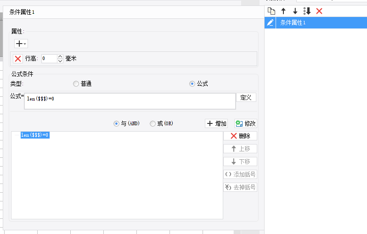Click the formula text box len($$$)=0
The width and height of the screenshot is (367, 234).
(x=130, y=101)
